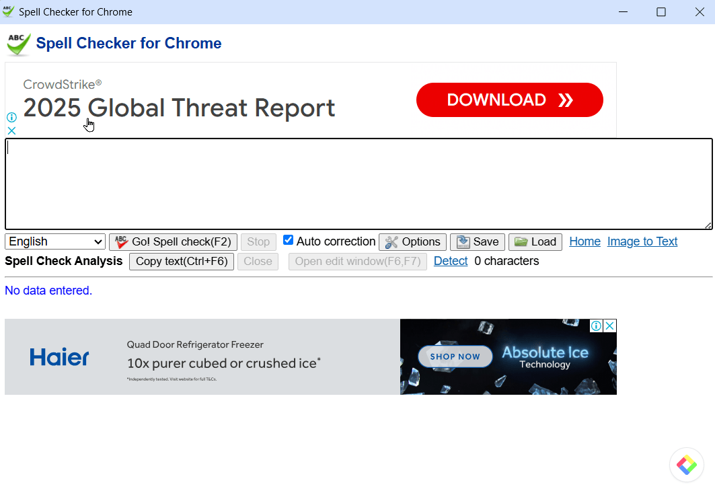This screenshot has height=493, width=715.
Task: Click the text area resize handle
Action: click(708, 225)
